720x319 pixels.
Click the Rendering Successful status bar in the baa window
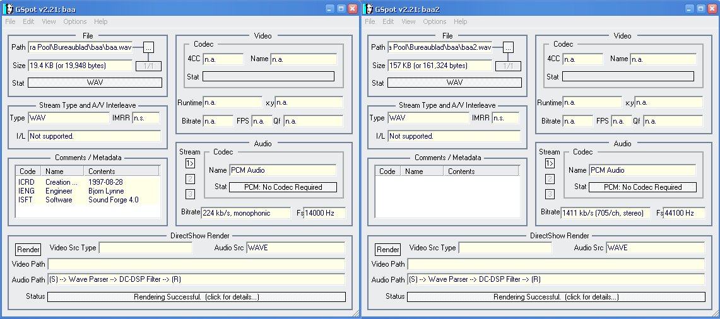pos(196,297)
